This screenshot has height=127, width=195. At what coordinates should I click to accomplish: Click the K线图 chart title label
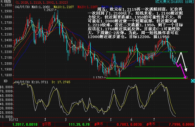(x=6, y=2)
